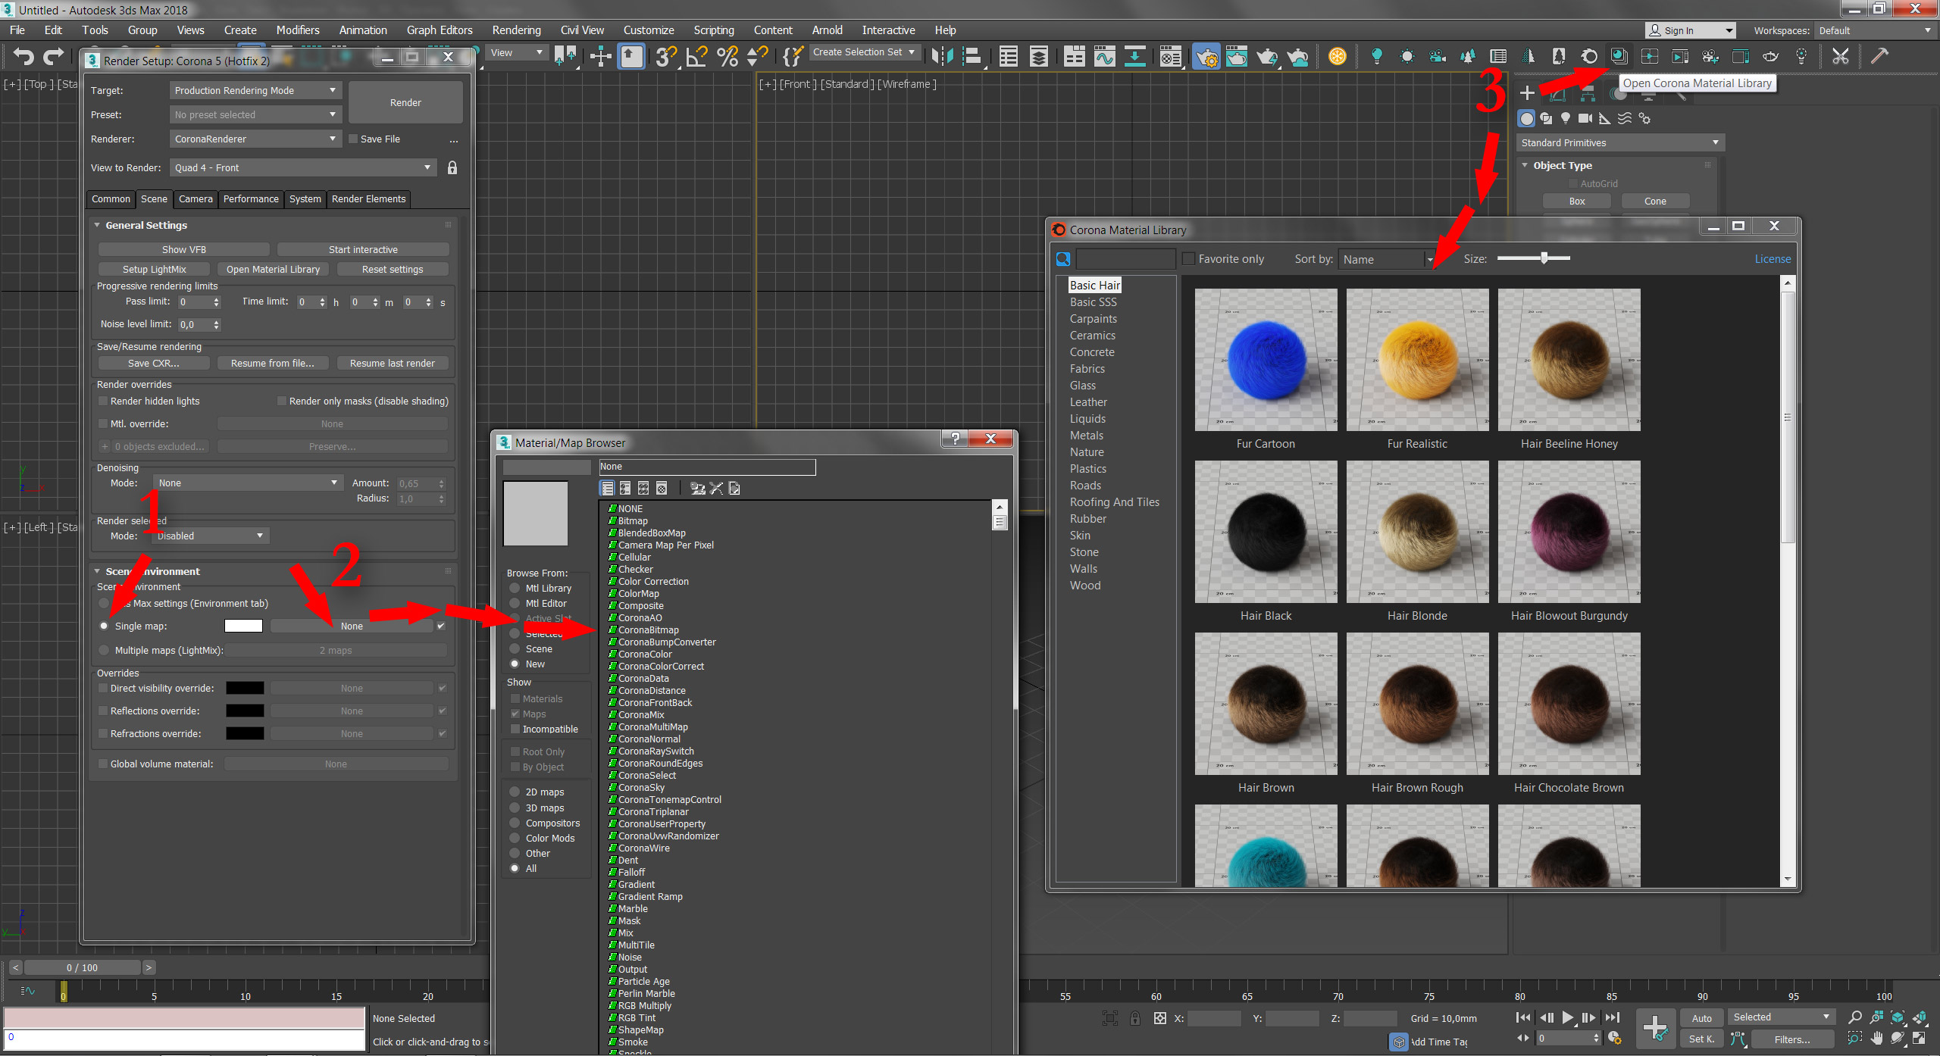
Task: Select Systems gears category icon
Action: tap(1644, 118)
